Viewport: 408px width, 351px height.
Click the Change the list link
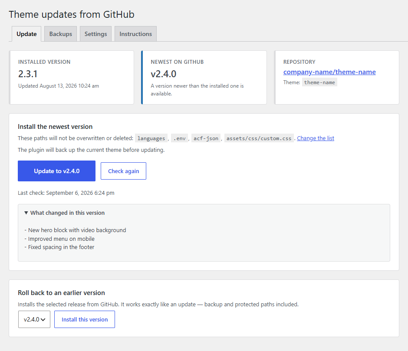point(316,138)
